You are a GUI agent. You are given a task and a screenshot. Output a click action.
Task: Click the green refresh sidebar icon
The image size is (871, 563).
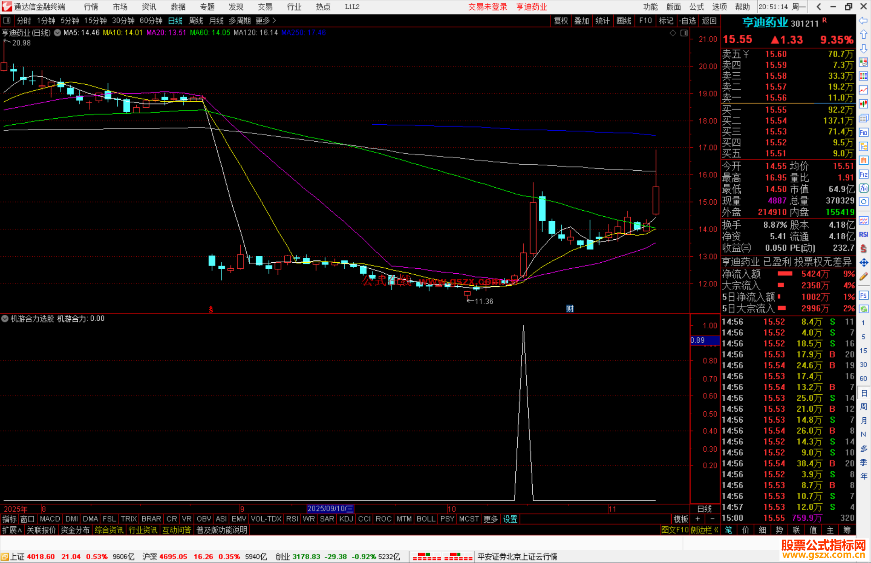pos(863,309)
